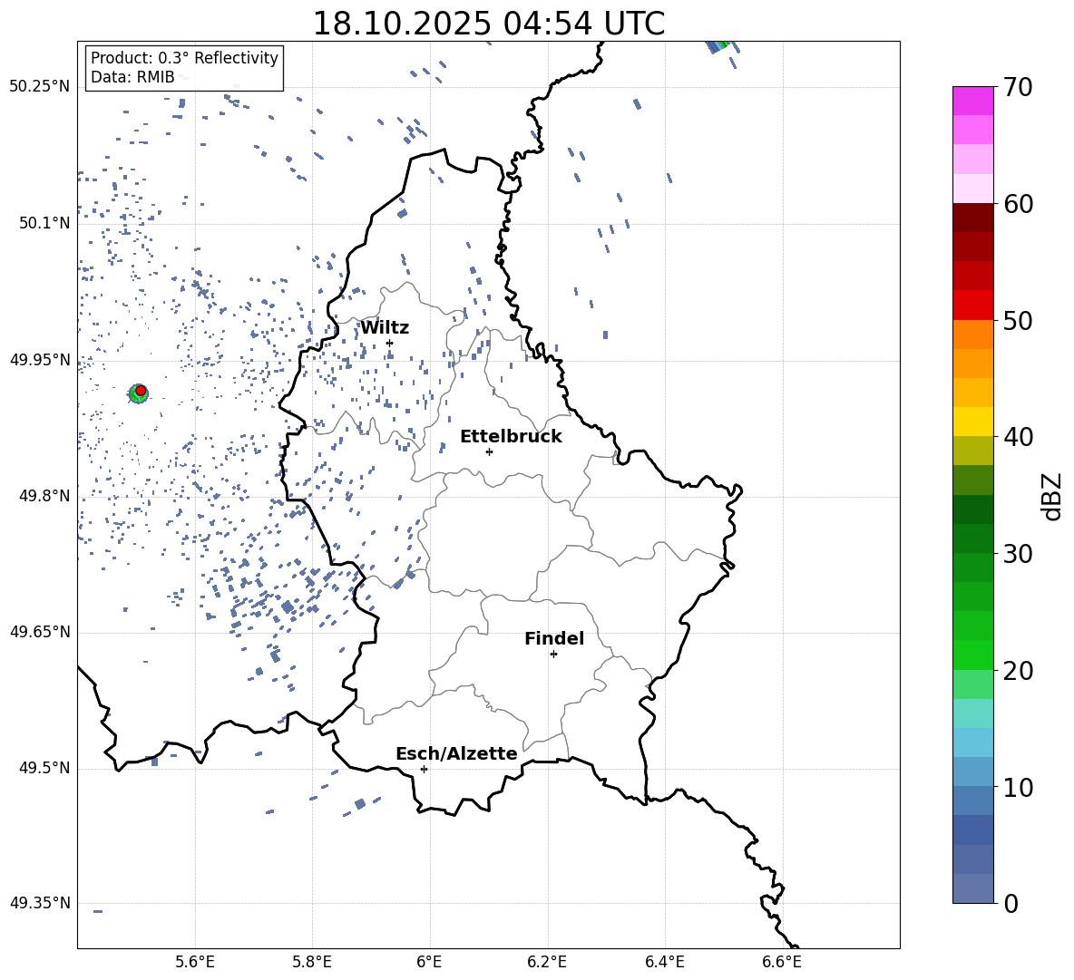The width and height of the screenshot is (1074, 980).
Task: Click colorbar tick label 60
Action: tap(1018, 204)
